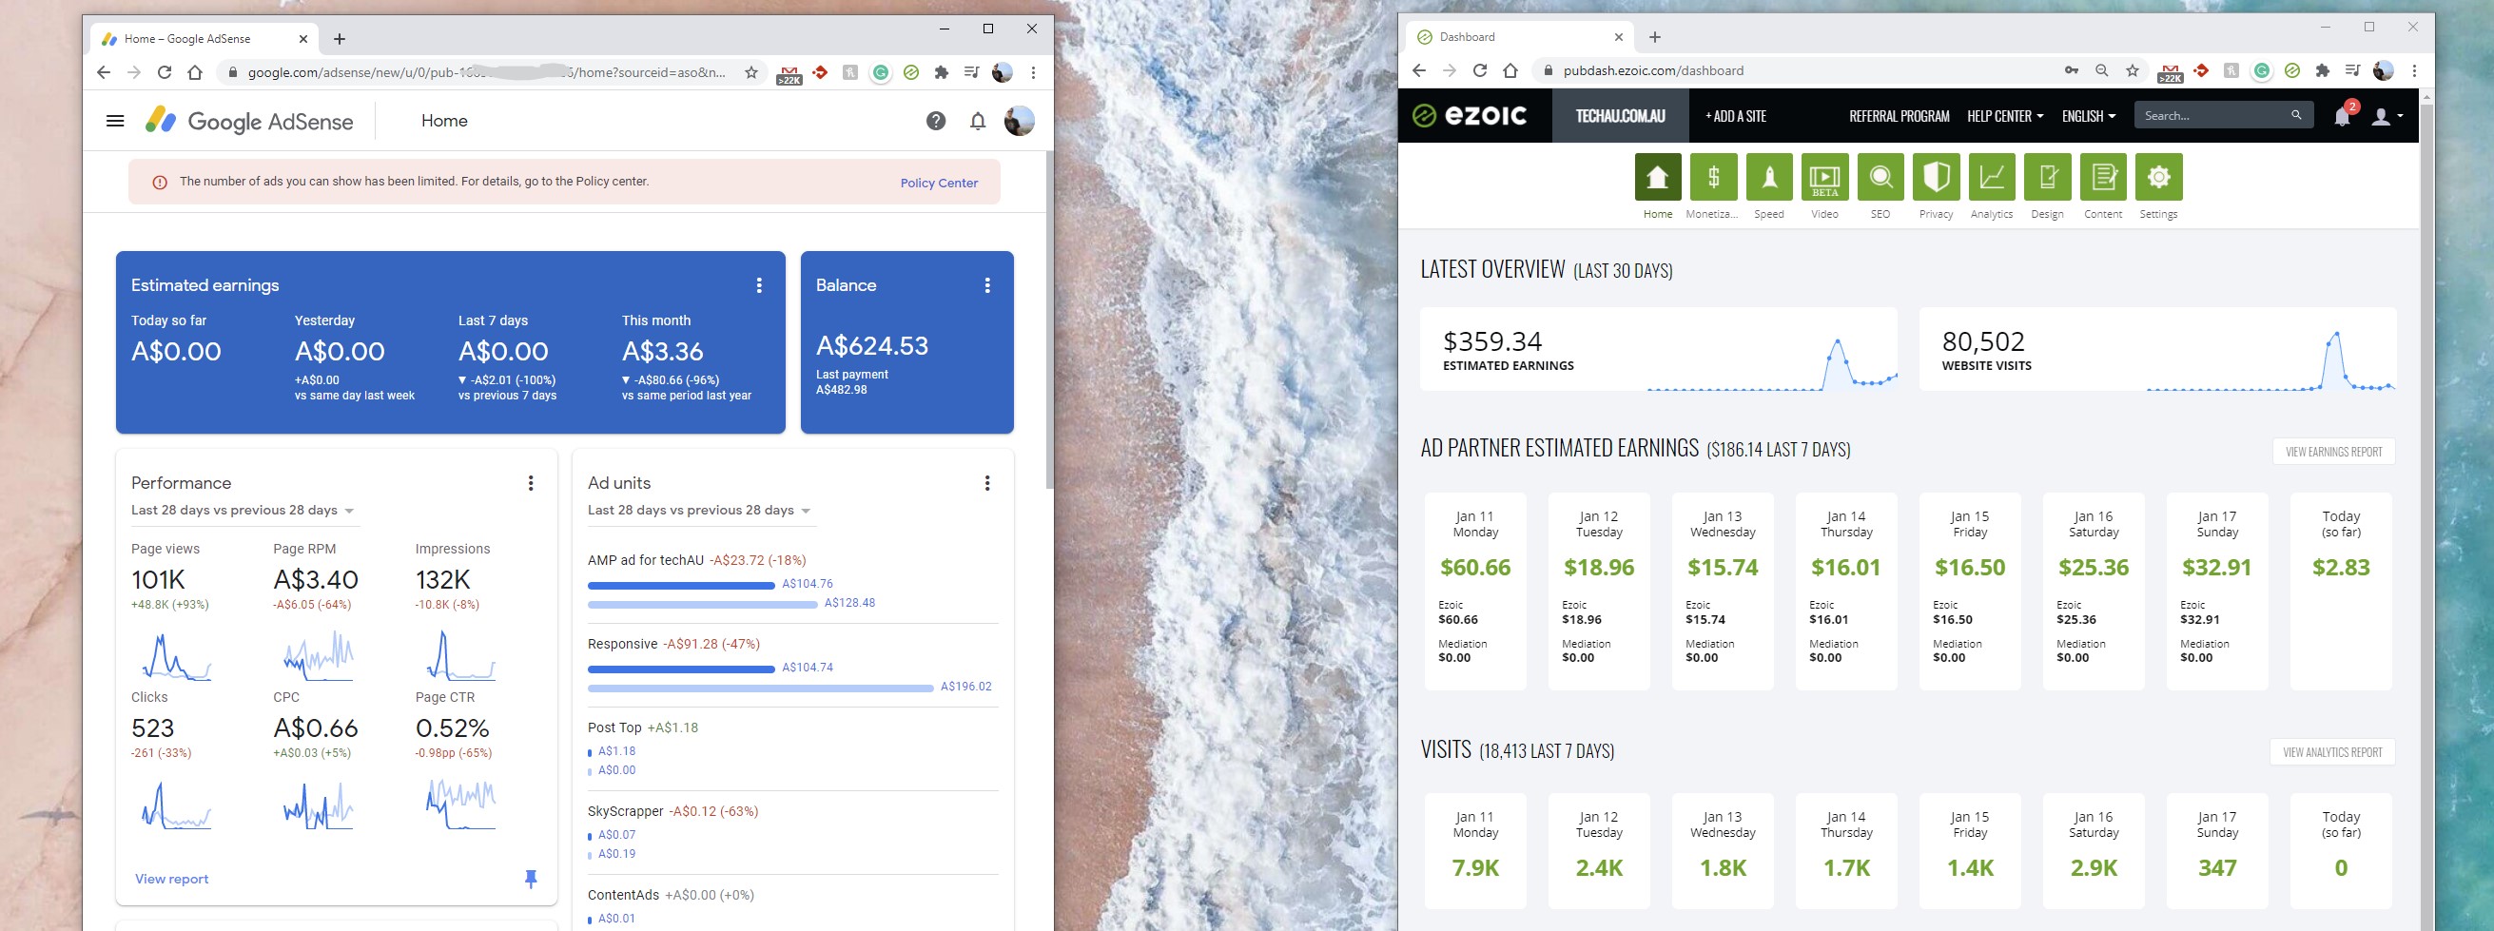This screenshot has height=931, width=2494.
Task: Click Balance amount A$624.53
Action: coord(871,345)
